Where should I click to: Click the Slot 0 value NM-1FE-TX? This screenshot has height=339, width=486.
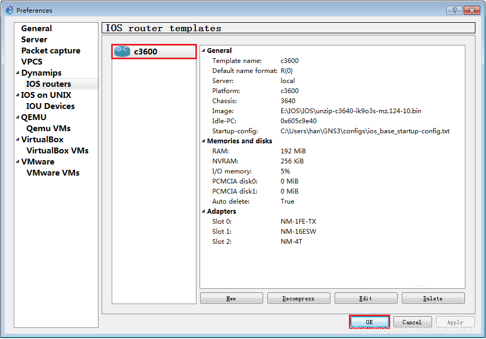tap(298, 222)
